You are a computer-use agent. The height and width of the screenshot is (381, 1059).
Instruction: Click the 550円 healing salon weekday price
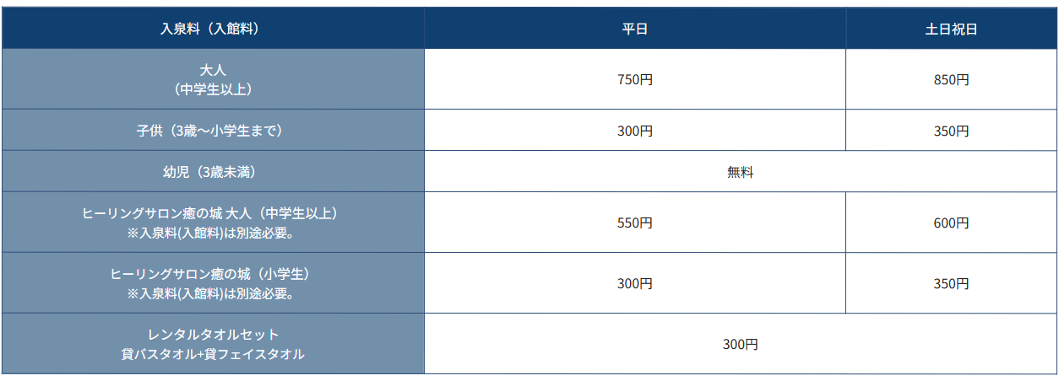(635, 223)
